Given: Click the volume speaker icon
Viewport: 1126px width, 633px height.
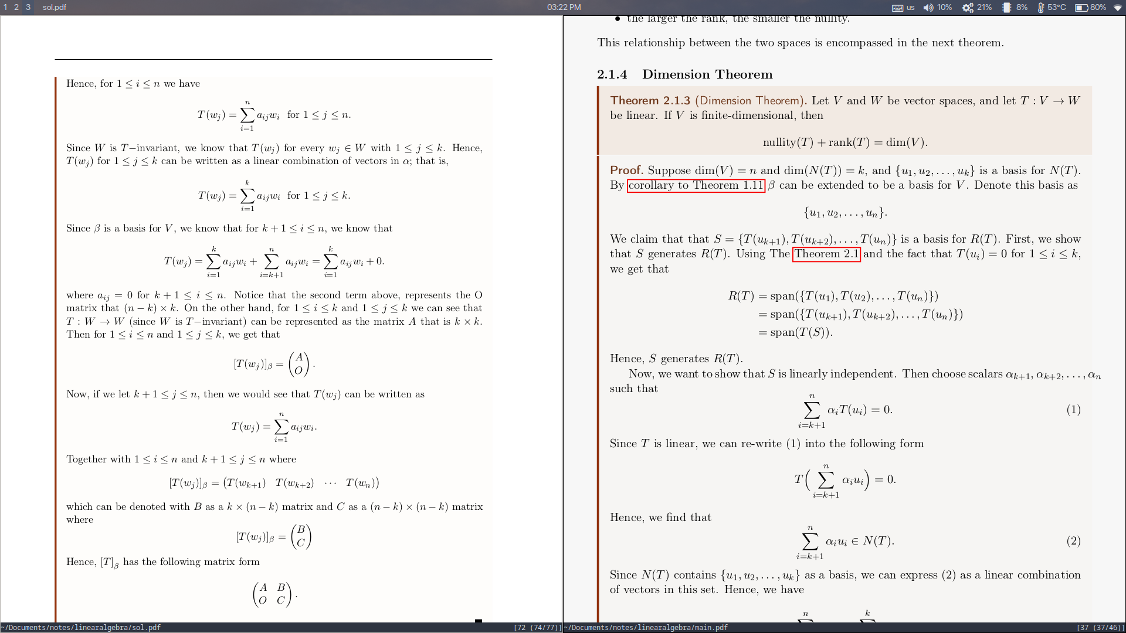Looking at the screenshot, I should coord(928,8).
